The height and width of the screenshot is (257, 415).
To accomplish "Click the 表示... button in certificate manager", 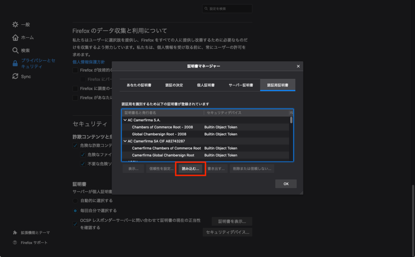I will (133, 169).
